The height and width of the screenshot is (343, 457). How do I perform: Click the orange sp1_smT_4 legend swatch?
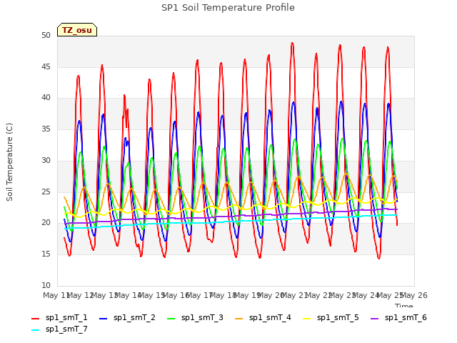238,319
